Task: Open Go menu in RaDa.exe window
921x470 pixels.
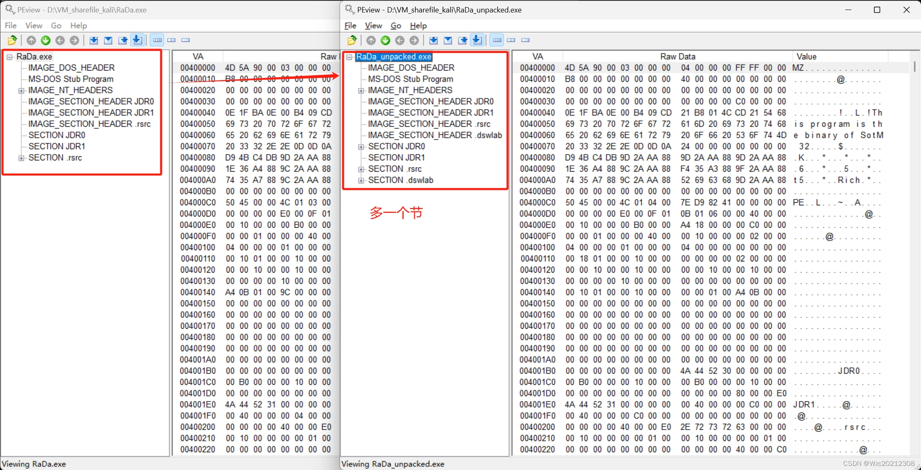Action: click(x=56, y=26)
